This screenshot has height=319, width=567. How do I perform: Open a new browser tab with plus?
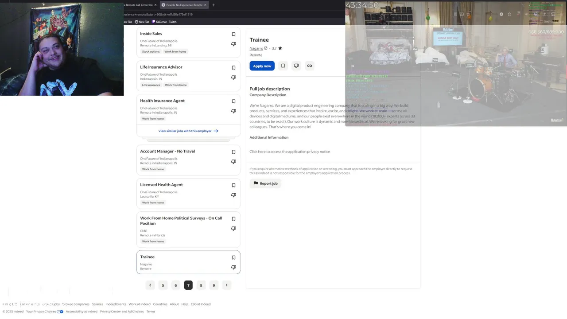(x=214, y=5)
